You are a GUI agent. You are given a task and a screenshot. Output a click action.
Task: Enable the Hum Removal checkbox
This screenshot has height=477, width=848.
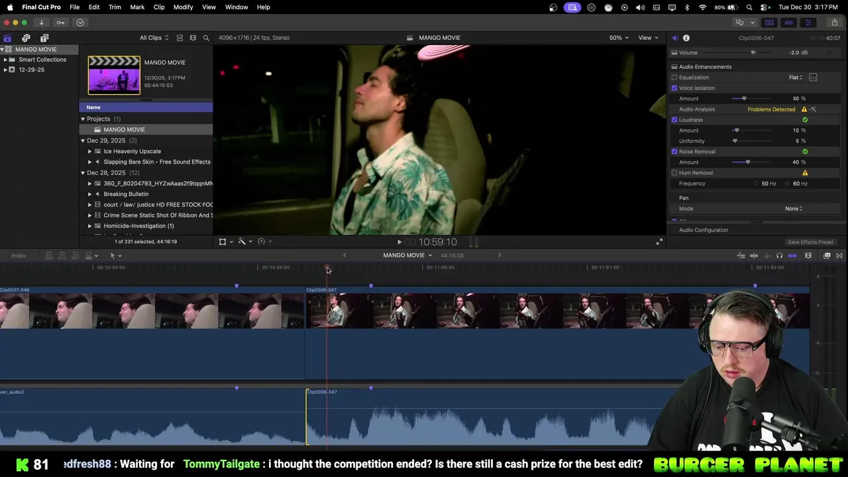[674, 173]
